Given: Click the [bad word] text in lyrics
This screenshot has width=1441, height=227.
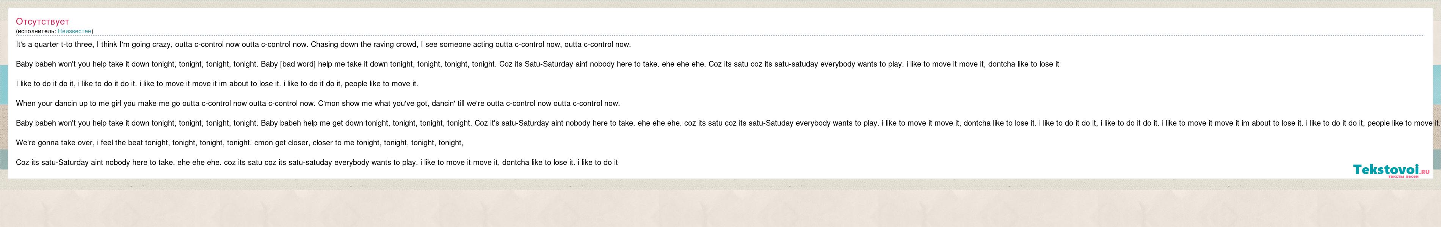Looking at the screenshot, I should click(x=298, y=64).
